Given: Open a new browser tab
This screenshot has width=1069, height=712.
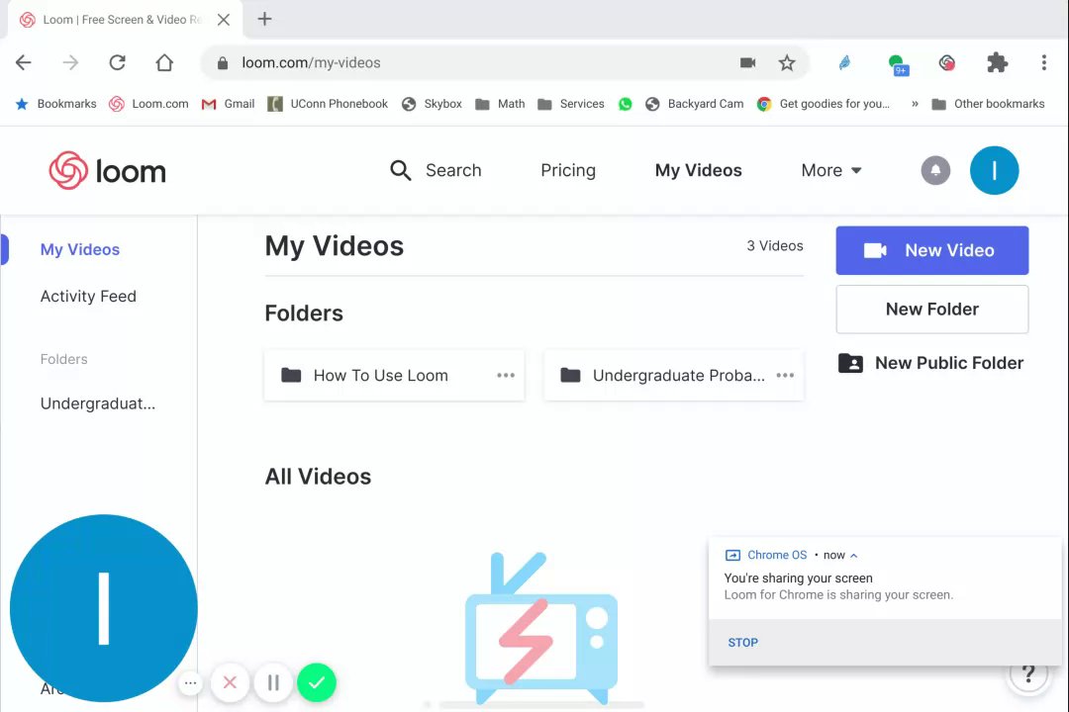Looking at the screenshot, I should pos(264,19).
